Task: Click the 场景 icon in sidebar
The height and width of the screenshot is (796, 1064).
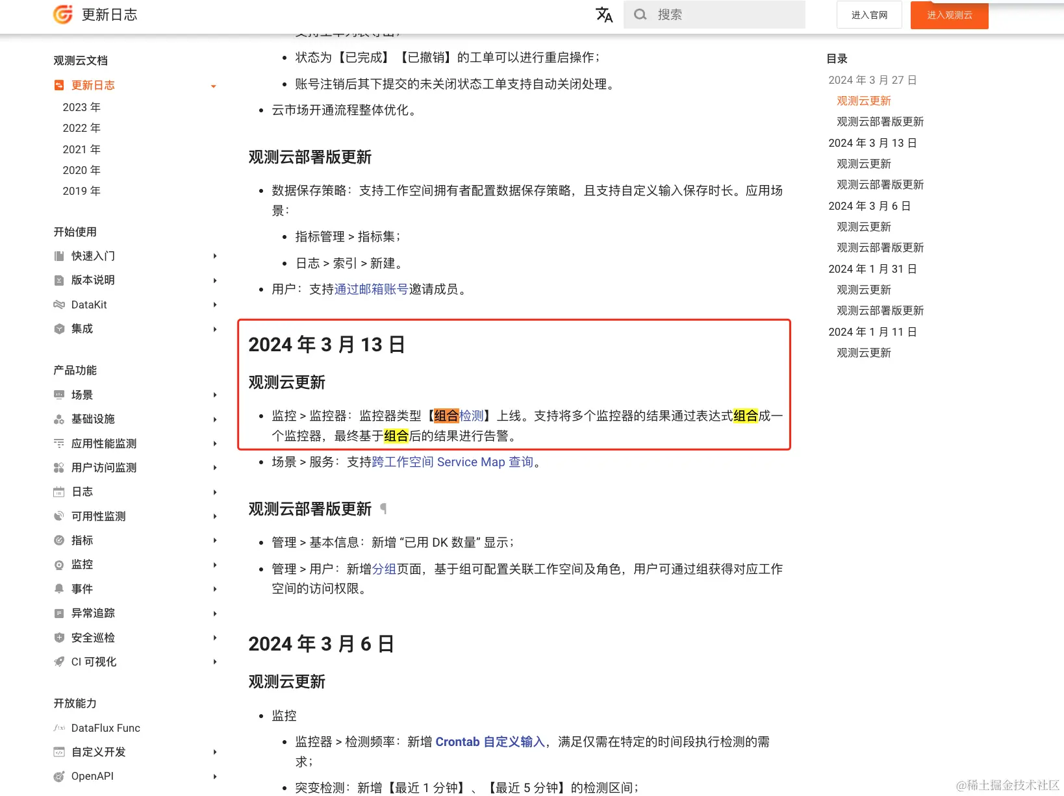Action: point(59,395)
